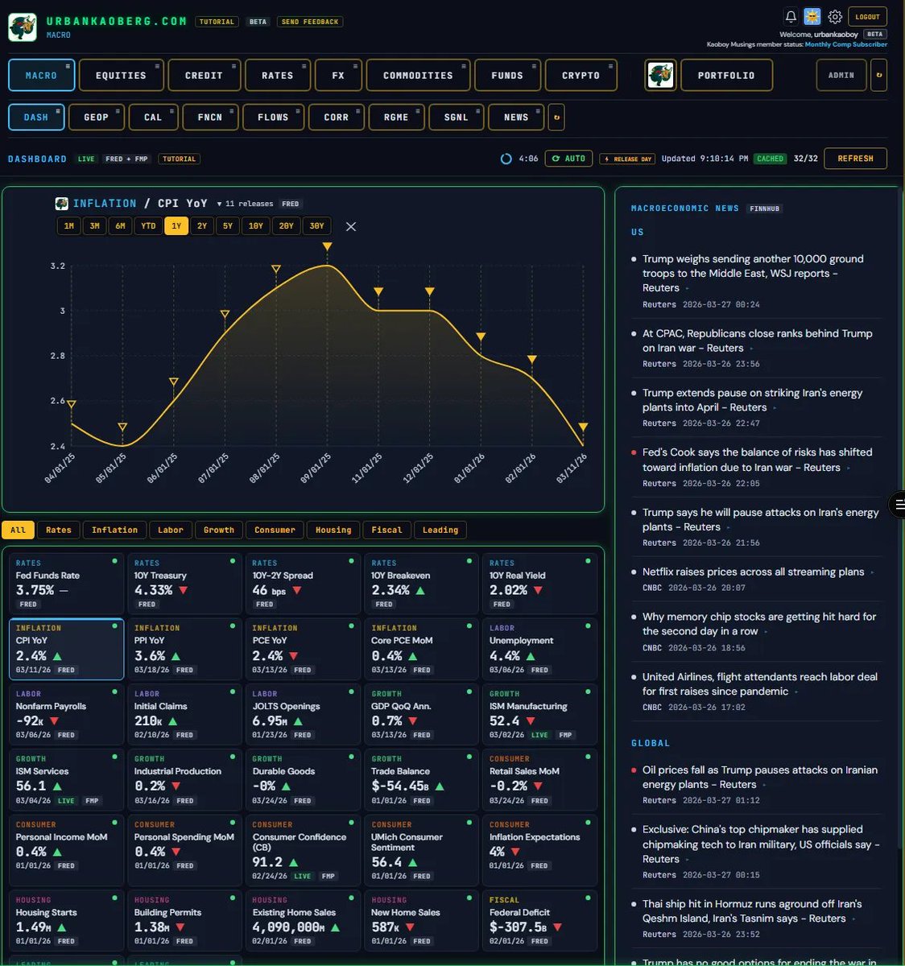Click the REFRESH button
Viewport: 905px width, 966px height.
pos(855,159)
